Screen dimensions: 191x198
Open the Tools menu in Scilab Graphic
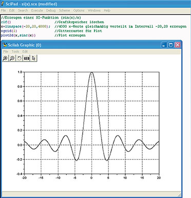15,52
